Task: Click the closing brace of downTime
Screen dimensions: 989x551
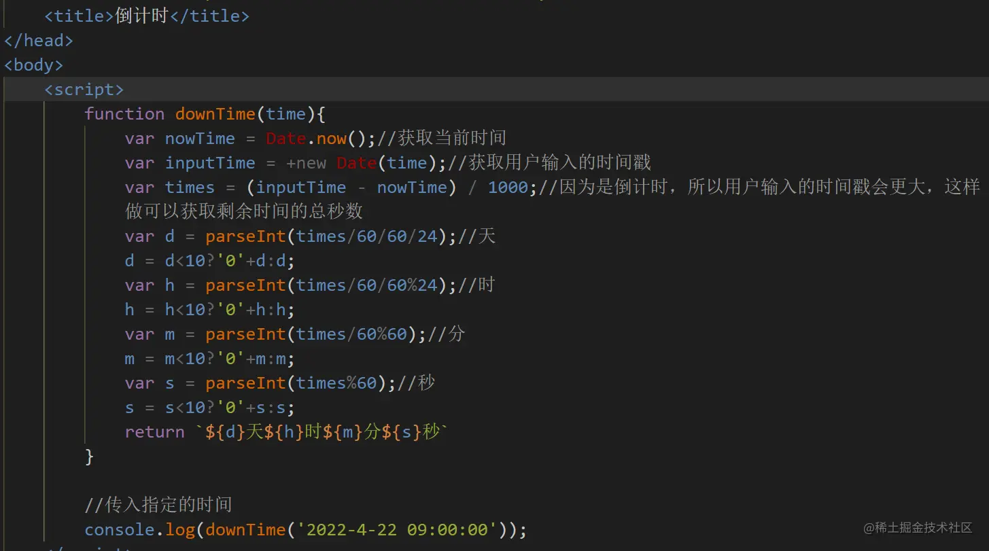Action: (x=89, y=457)
